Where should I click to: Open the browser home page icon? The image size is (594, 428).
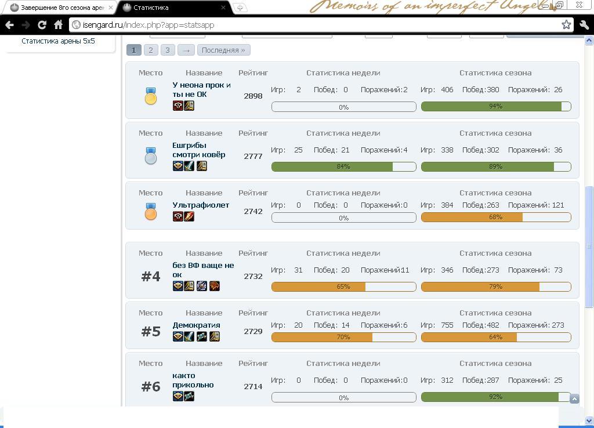(x=59, y=25)
